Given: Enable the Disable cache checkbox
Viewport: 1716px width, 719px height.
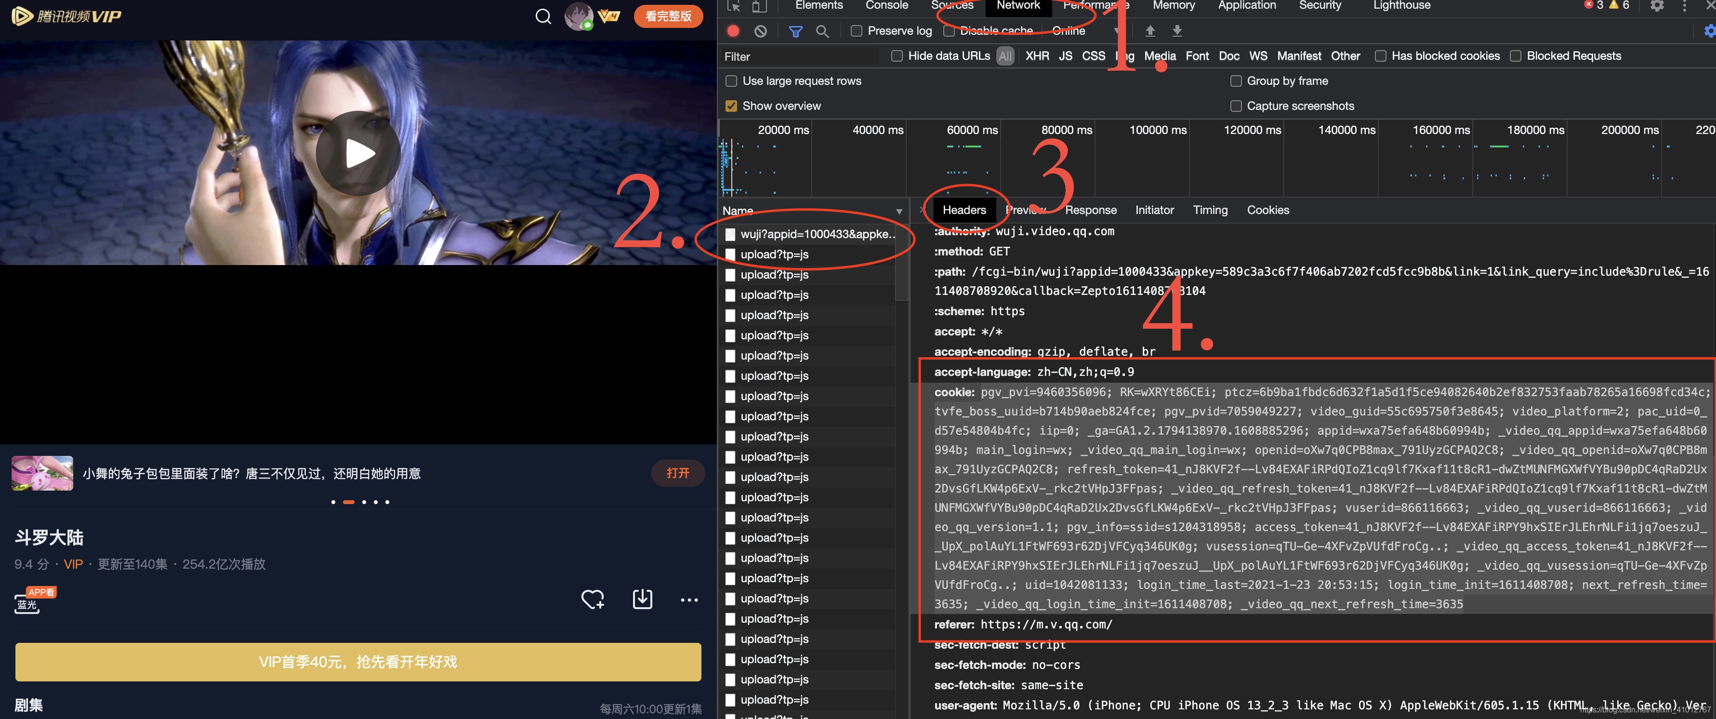Looking at the screenshot, I should click(949, 31).
